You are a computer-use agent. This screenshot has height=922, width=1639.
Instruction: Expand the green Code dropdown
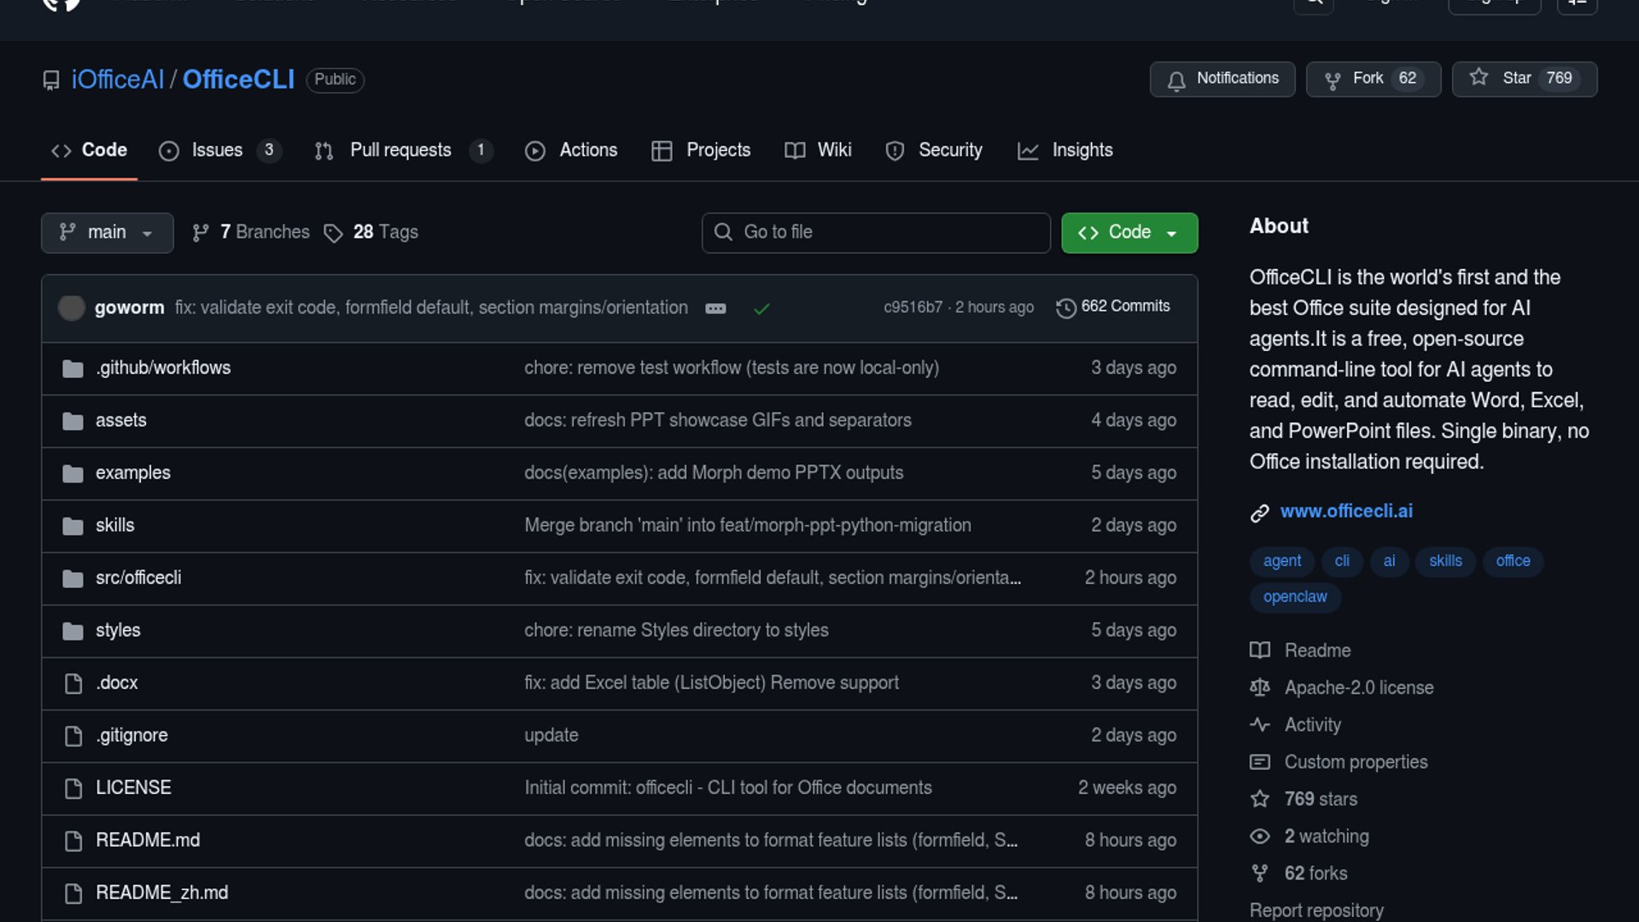[x=1129, y=232]
